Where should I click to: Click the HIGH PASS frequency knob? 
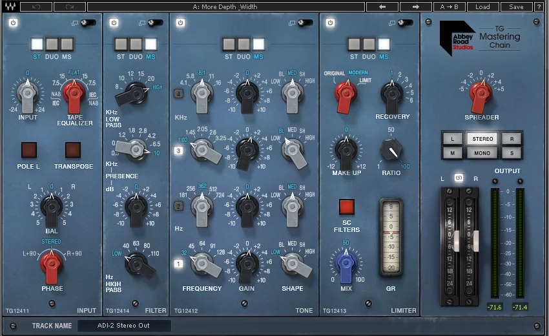point(138,264)
